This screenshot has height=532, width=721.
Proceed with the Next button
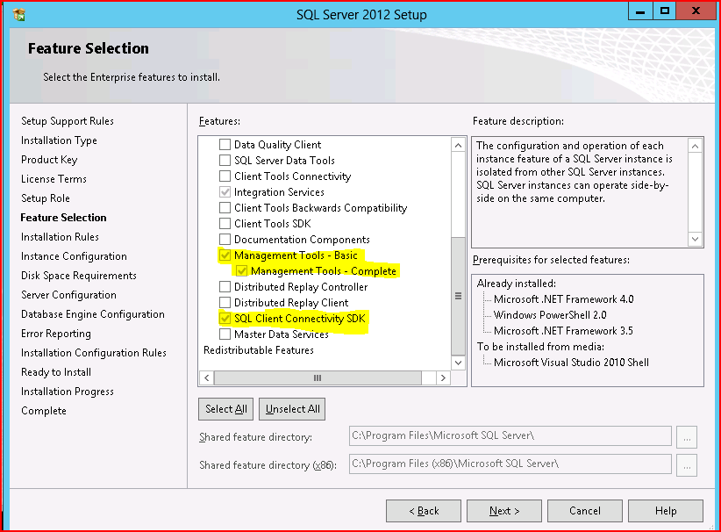pos(504,511)
